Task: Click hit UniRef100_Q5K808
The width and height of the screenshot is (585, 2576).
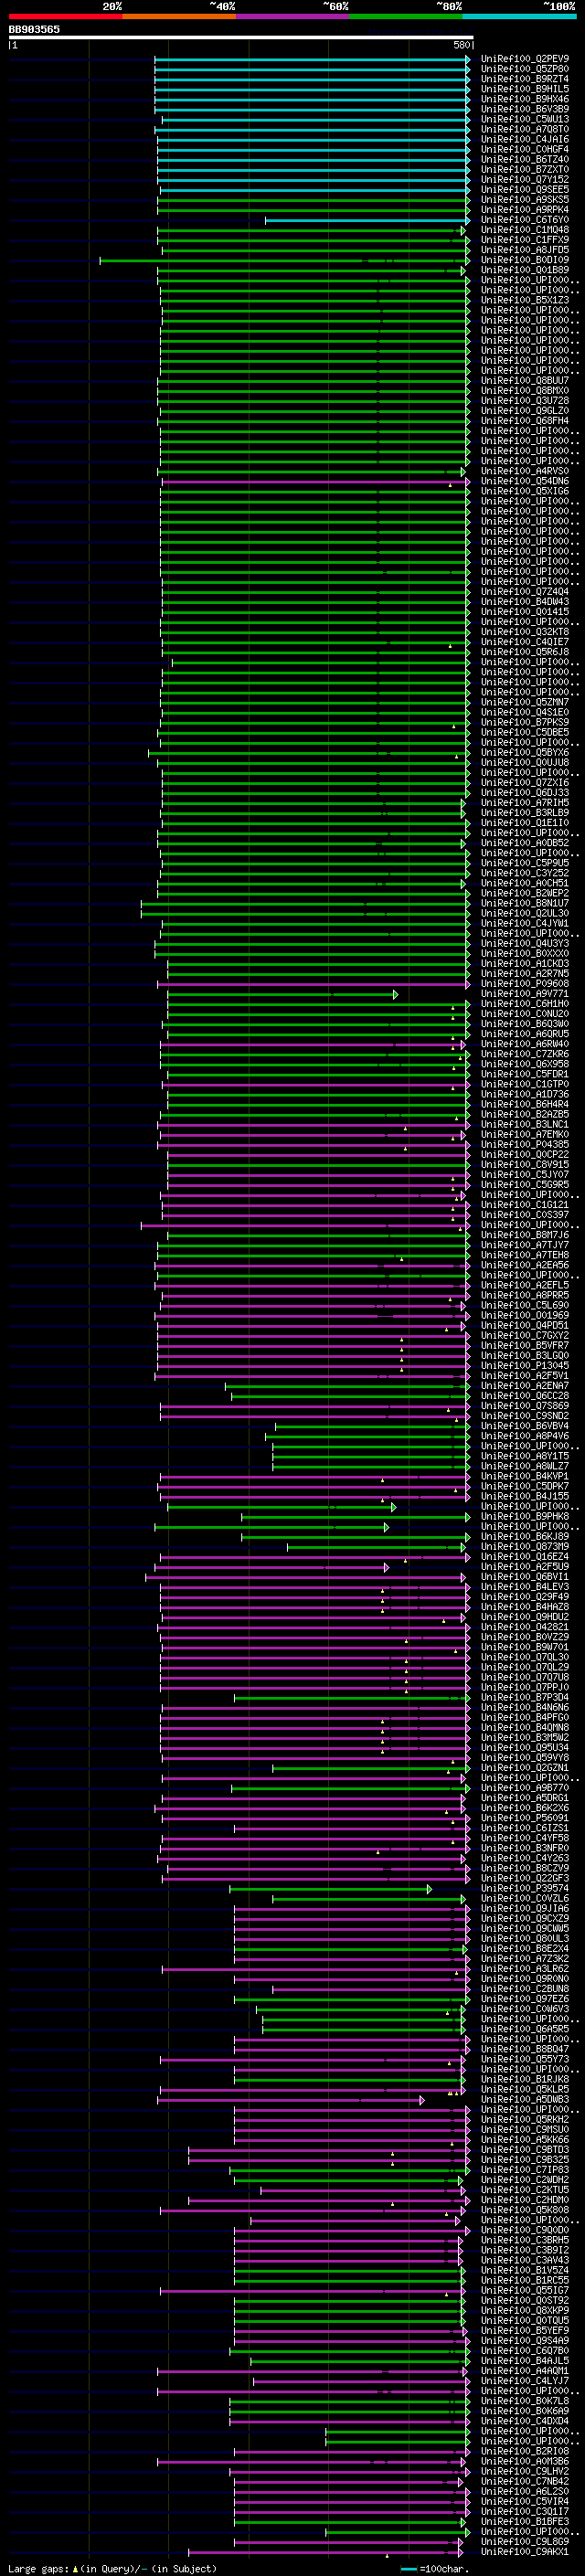Action: (525, 2210)
